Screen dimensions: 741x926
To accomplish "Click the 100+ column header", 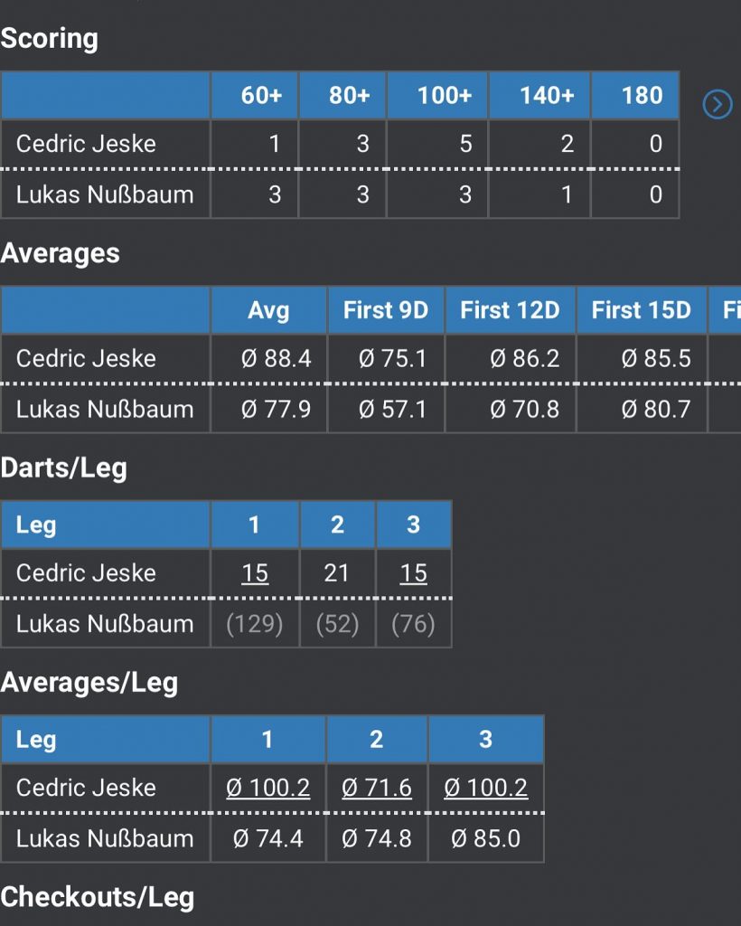I will click(445, 95).
